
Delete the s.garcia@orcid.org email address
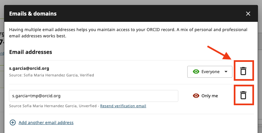tap(243, 71)
